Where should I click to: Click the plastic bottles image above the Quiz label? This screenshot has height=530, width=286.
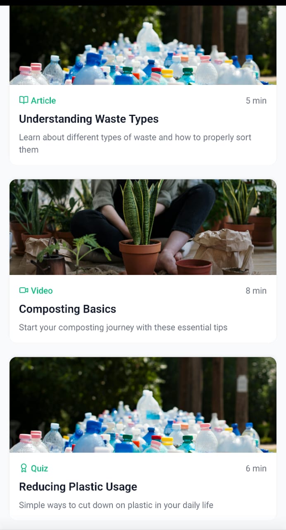coord(143,405)
